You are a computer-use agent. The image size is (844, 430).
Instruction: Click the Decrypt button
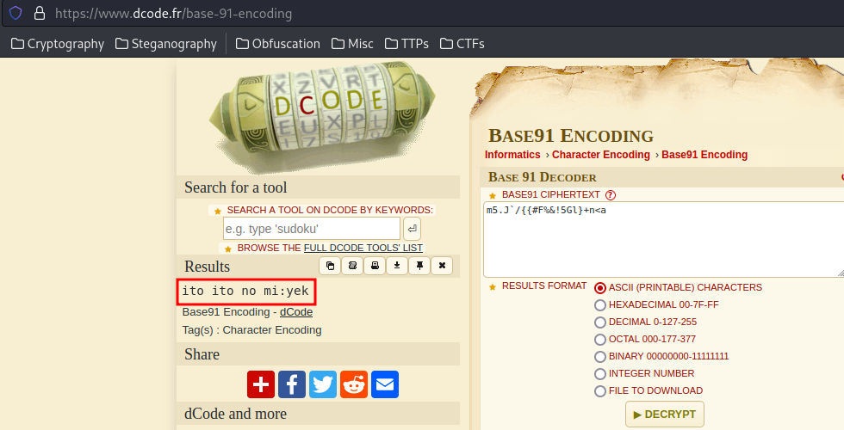coord(665,415)
